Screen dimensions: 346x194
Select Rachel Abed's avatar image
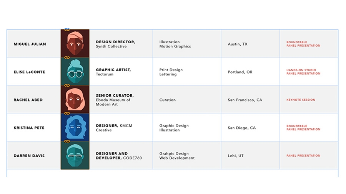75,100
